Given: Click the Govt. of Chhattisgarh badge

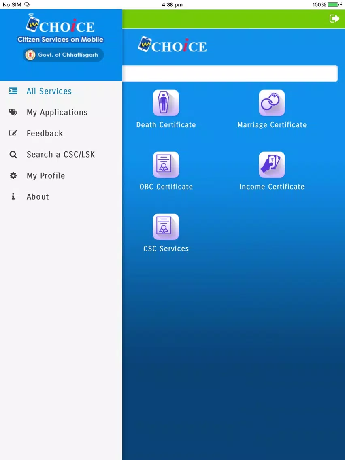Looking at the screenshot, I should pyautogui.click(x=63, y=55).
